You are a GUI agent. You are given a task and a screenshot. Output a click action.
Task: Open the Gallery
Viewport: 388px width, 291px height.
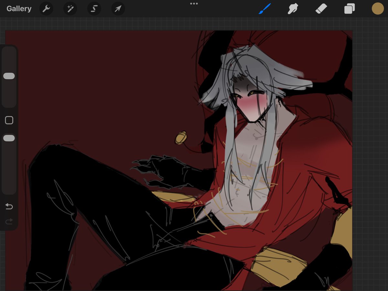coord(19,9)
